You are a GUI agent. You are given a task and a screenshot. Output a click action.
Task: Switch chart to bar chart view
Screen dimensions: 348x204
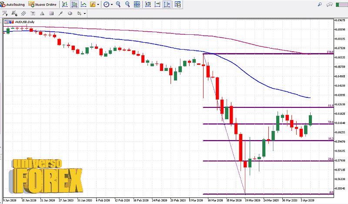click(x=65, y=4)
